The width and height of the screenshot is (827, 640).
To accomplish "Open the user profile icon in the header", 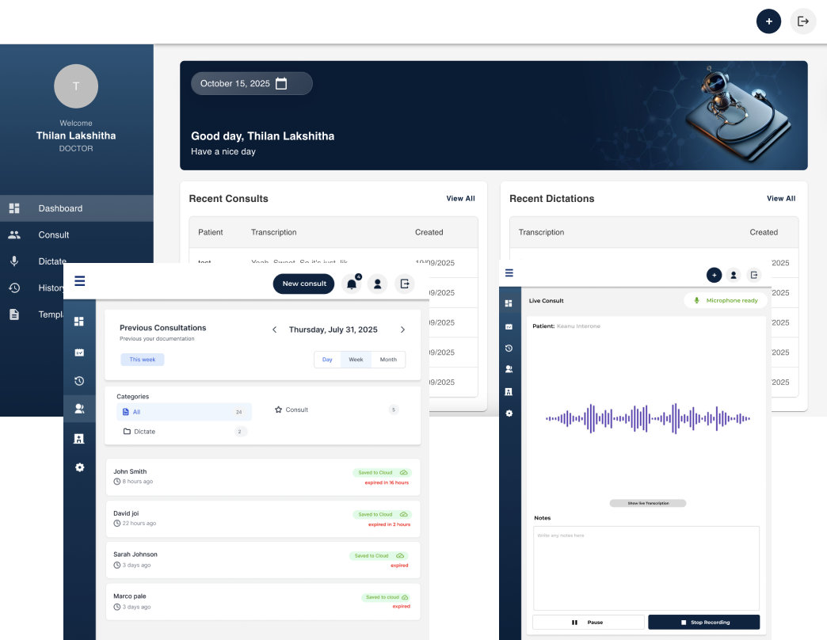I will tap(377, 283).
